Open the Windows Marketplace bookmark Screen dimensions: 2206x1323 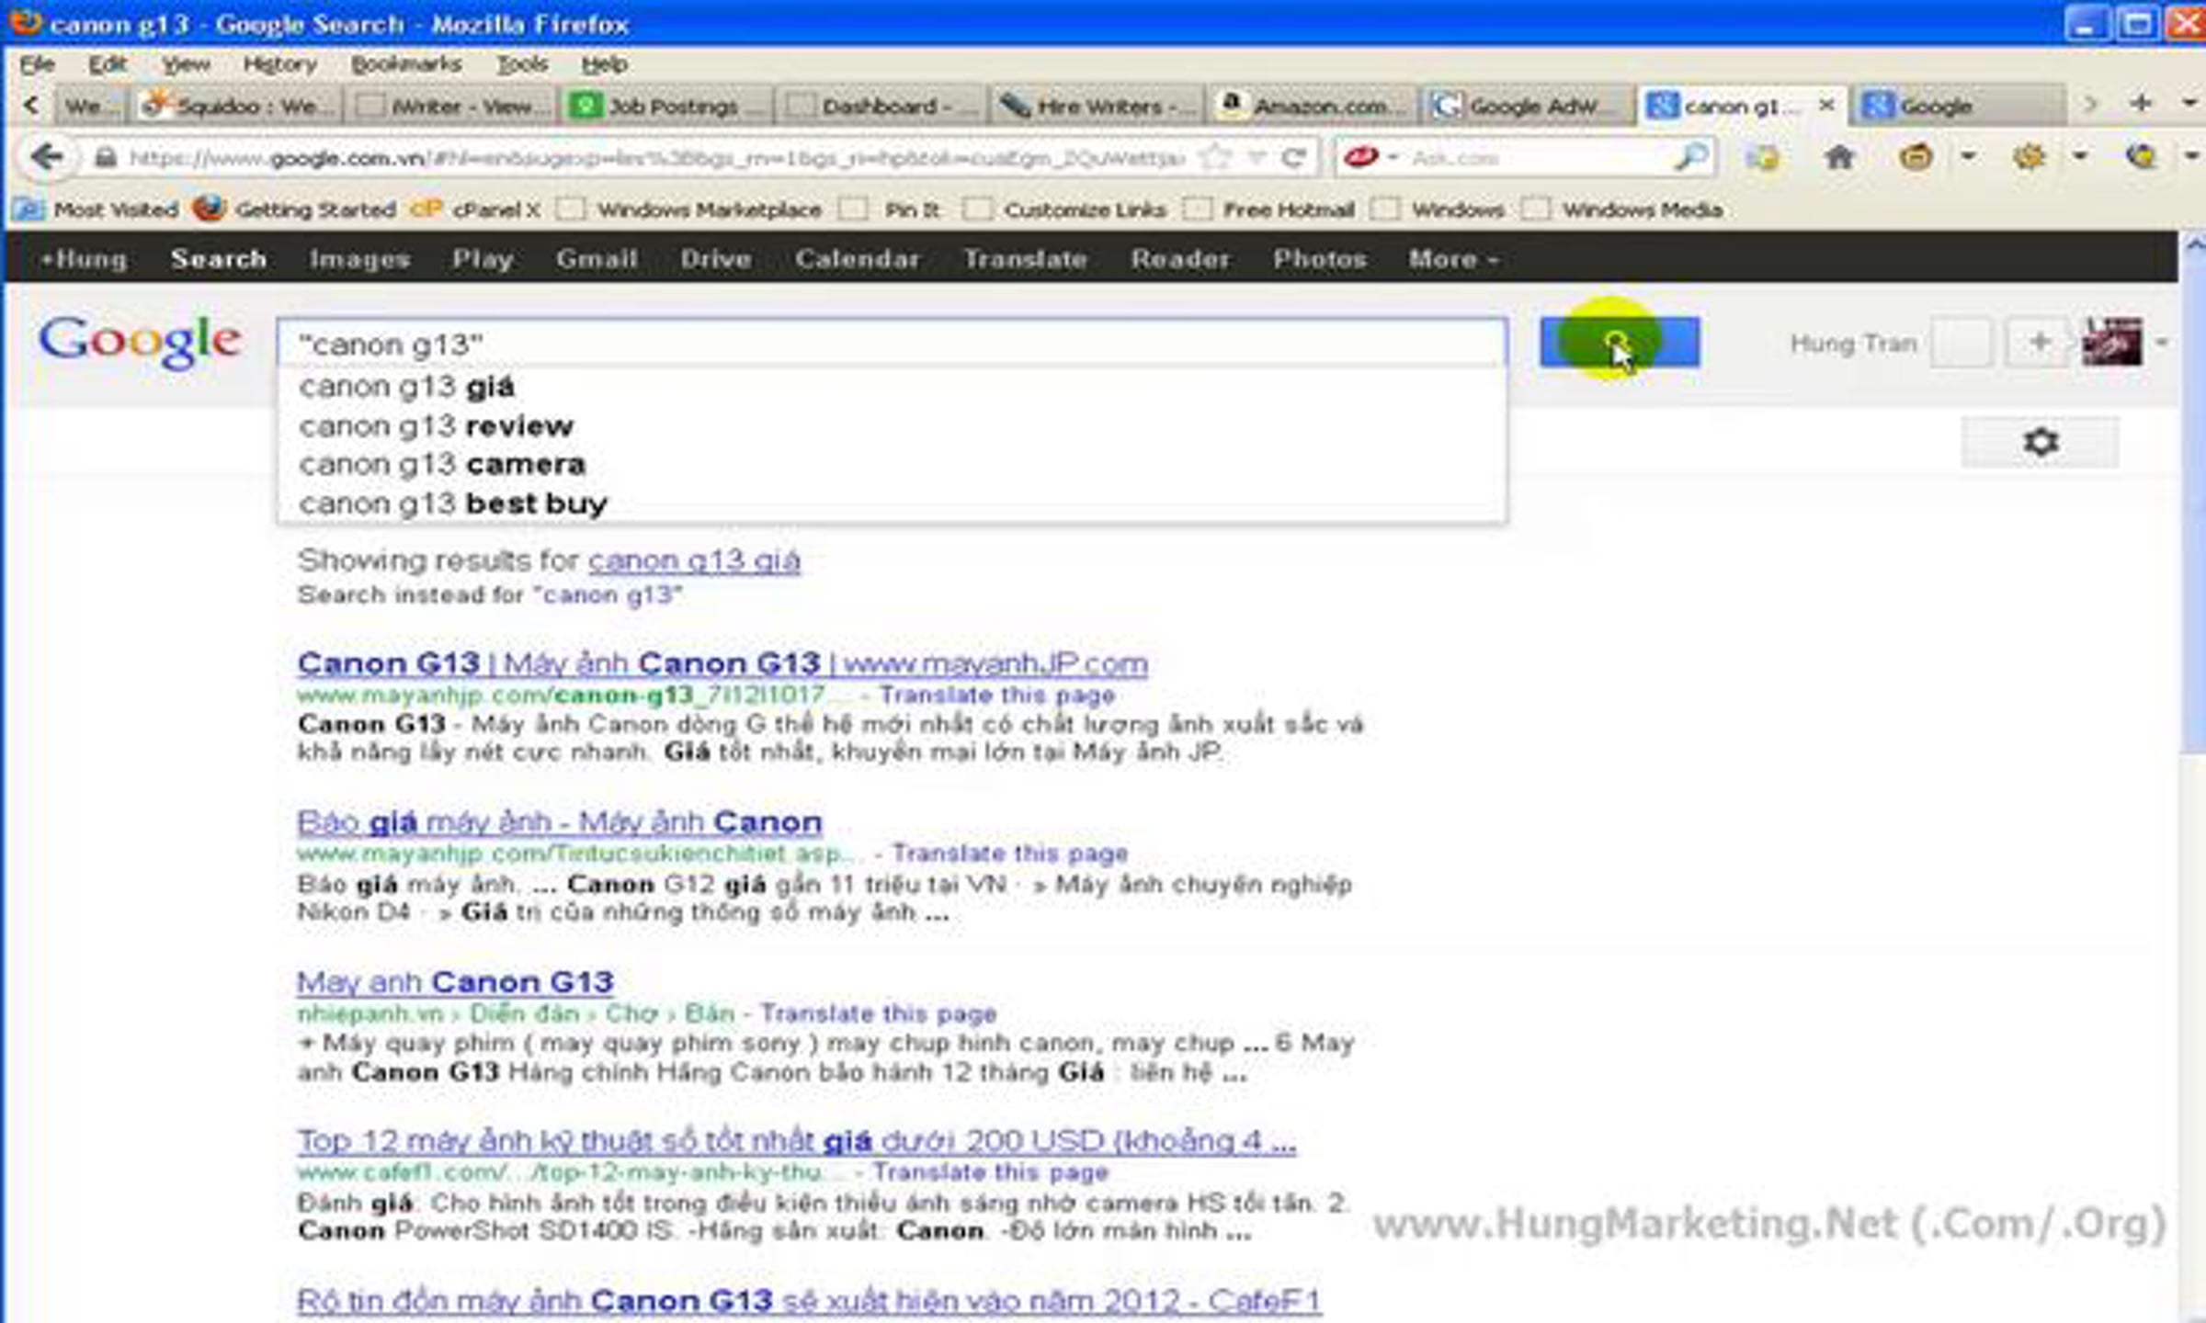point(689,209)
